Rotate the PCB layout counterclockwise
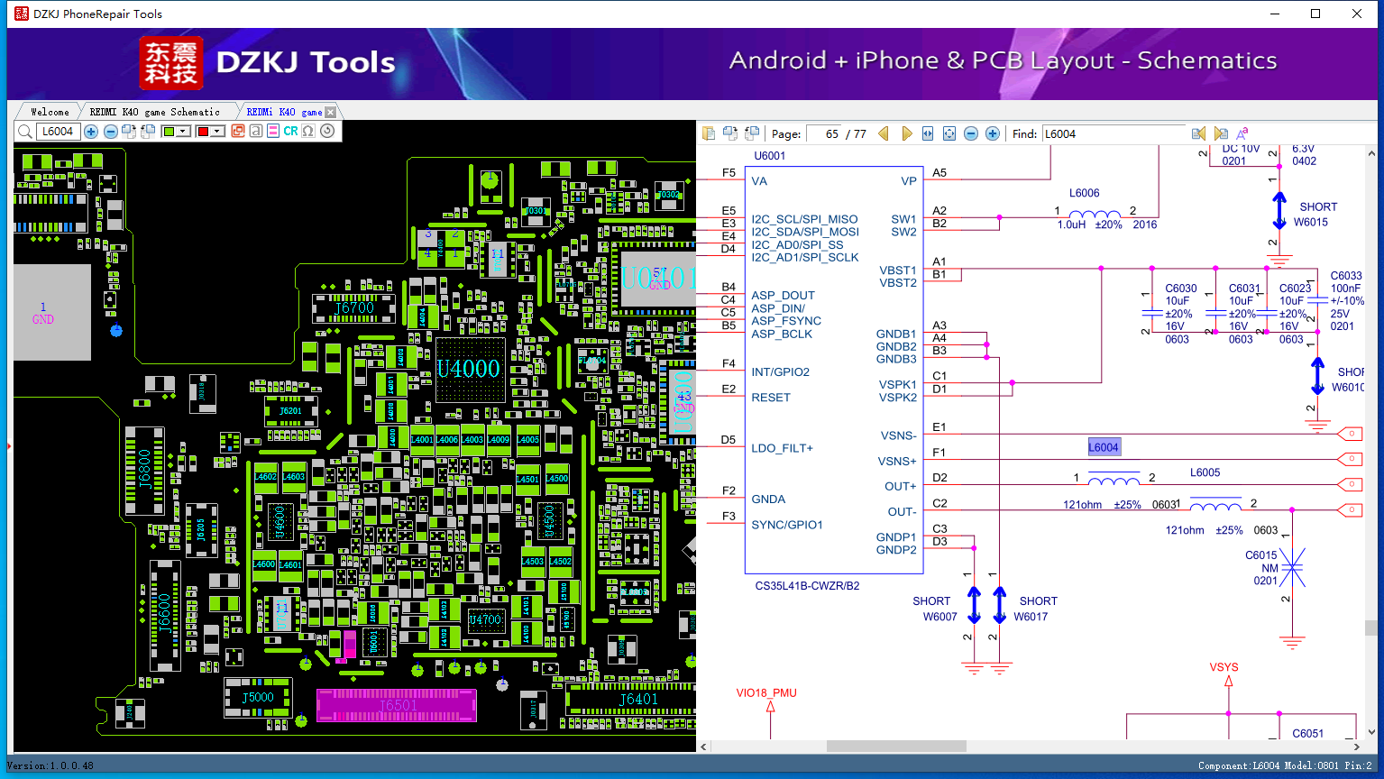 148,132
